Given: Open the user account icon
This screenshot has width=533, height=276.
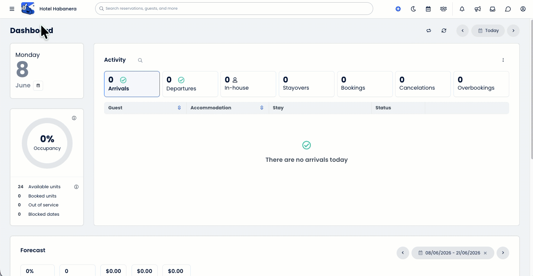Looking at the screenshot, I should 523,9.
